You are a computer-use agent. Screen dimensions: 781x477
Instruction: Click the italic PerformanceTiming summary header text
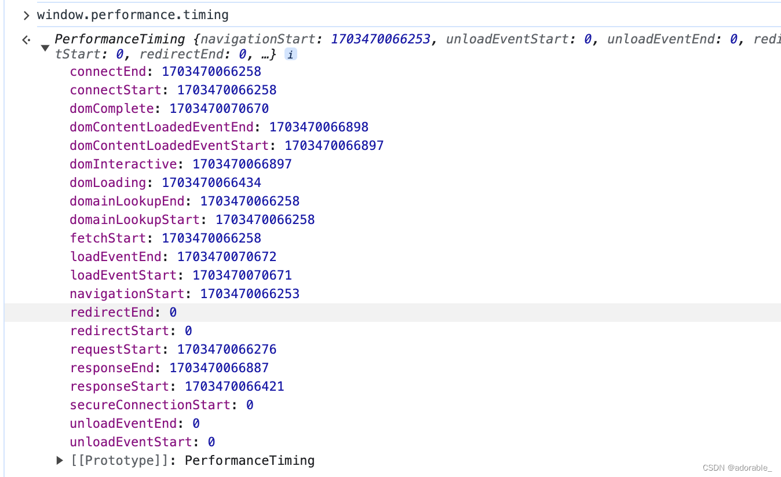(x=119, y=39)
